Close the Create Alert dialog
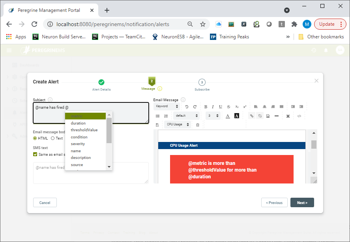This screenshot has width=350, height=242. pyautogui.click(x=316, y=81)
